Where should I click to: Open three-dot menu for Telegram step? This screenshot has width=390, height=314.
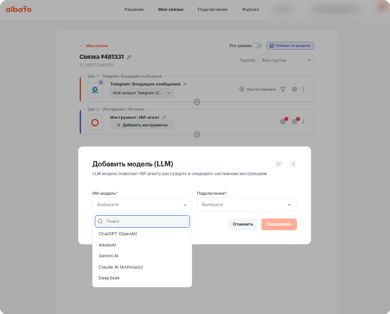pos(303,89)
